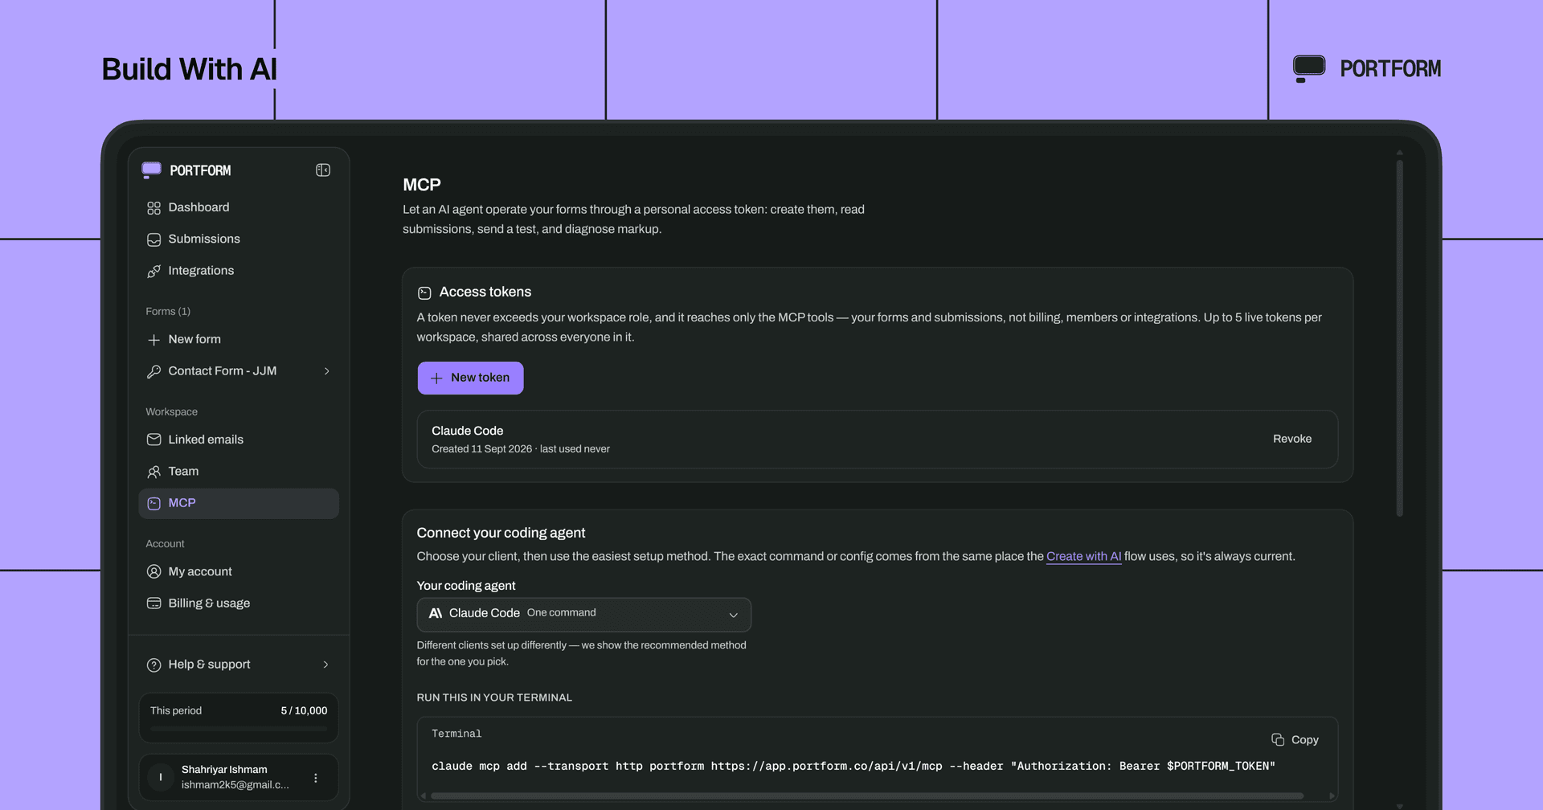Copy the terminal command
Image resolution: width=1543 pixels, height=810 pixels.
(1295, 739)
